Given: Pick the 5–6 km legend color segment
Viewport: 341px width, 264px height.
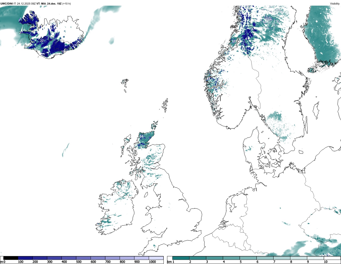Looking at the screenshot, I should [x=248, y=258].
